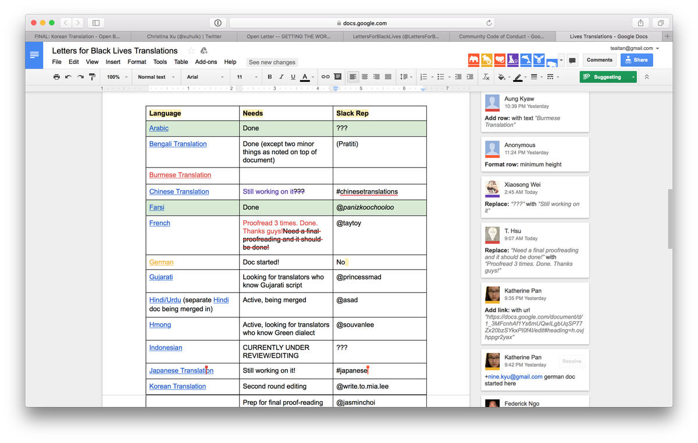Toggle bold formatting
This screenshot has height=443, width=698.
(269, 77)
